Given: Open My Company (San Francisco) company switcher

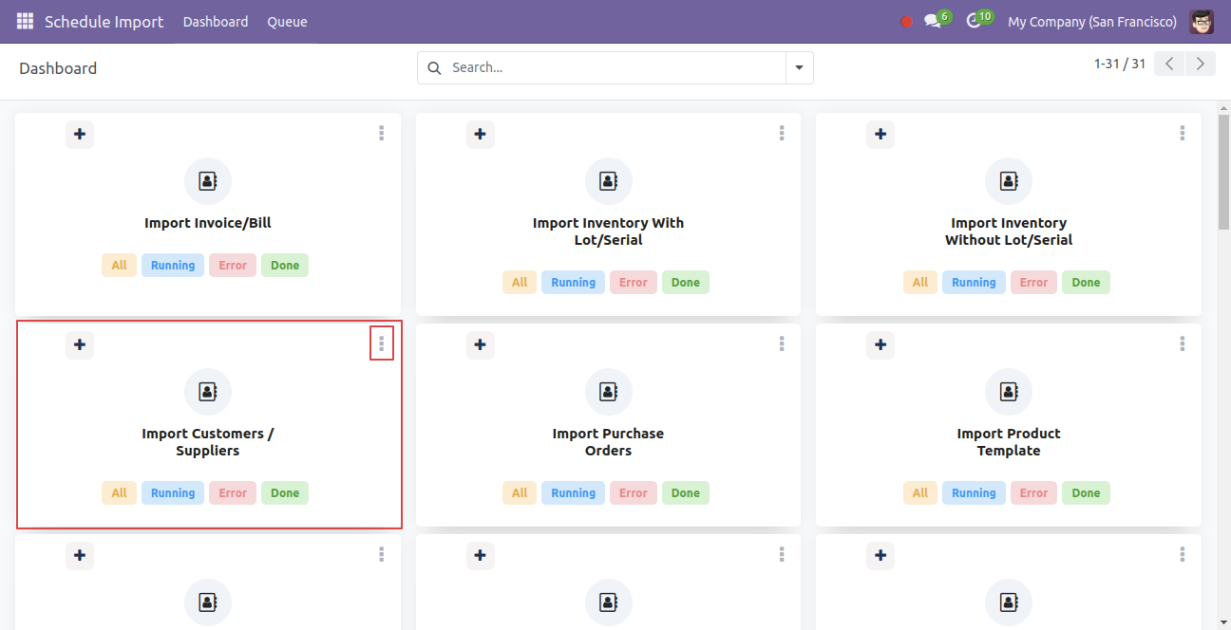Looking at the screenshot, I should 1092,22.
